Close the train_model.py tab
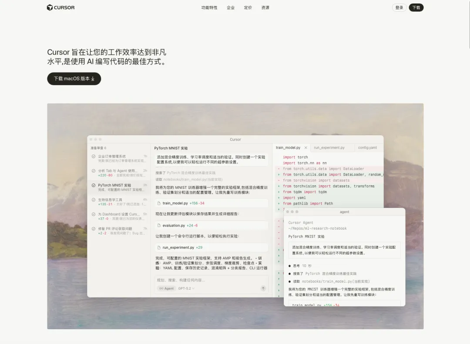Image resolution: width=470 pixels, height=344 pixels. click(306, 148)
